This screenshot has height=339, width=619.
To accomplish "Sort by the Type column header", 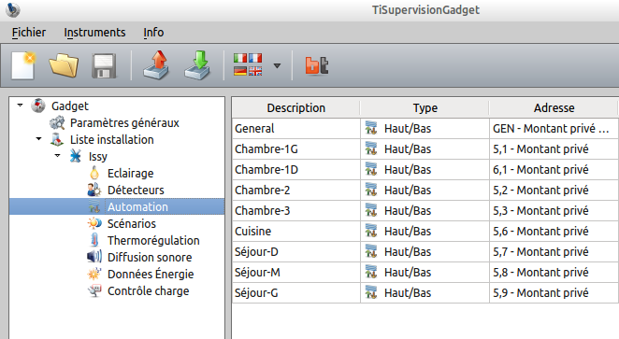I will pyautogui.click(x=425, y=108).
